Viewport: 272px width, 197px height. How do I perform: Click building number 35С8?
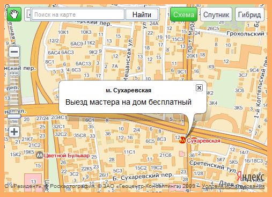(x=80, y=135)
